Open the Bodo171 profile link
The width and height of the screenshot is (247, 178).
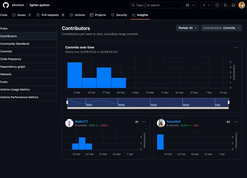tap(81, 121)
